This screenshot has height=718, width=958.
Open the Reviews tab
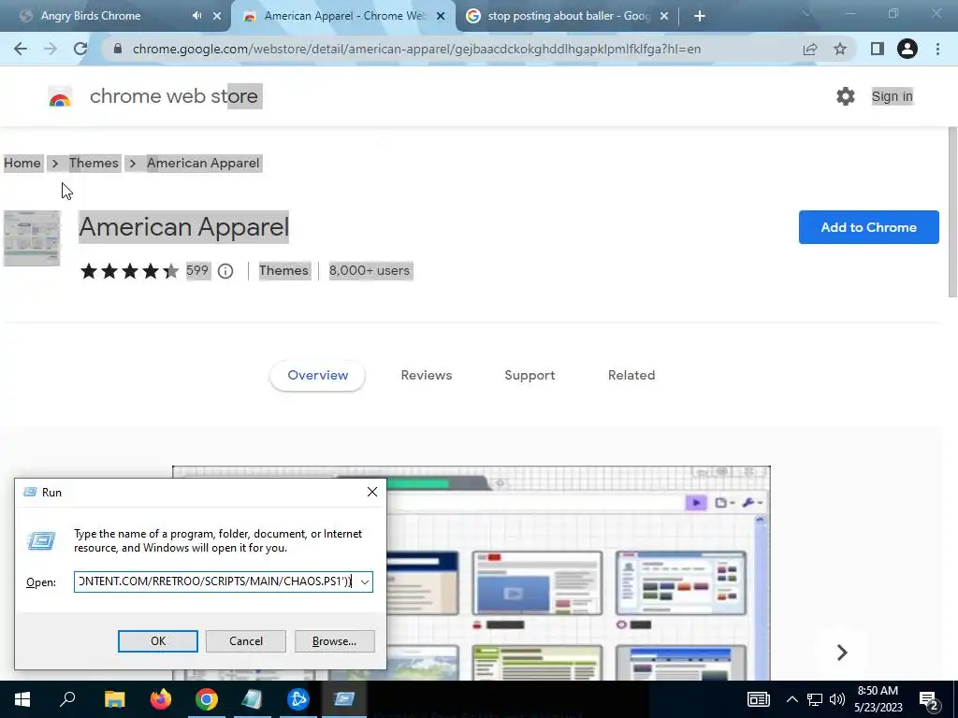(x=427, y=376)
